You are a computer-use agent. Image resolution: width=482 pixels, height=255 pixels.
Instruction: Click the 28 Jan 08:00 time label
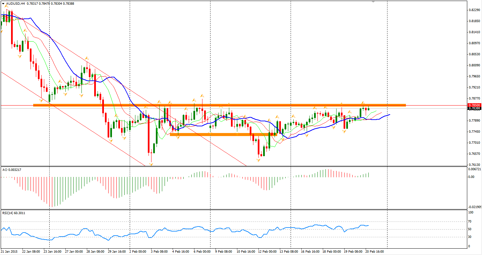(x=96, y=251)
